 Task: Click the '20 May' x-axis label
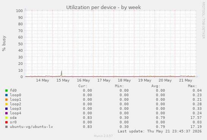pyautogui.click(x=165, y=80)
